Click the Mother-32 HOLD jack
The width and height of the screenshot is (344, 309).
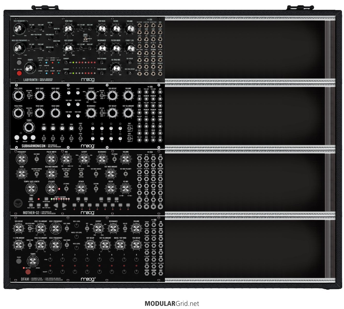pos(160,206)
